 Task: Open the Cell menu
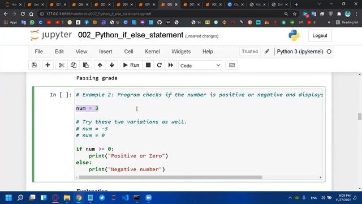[x=128, y=52]
